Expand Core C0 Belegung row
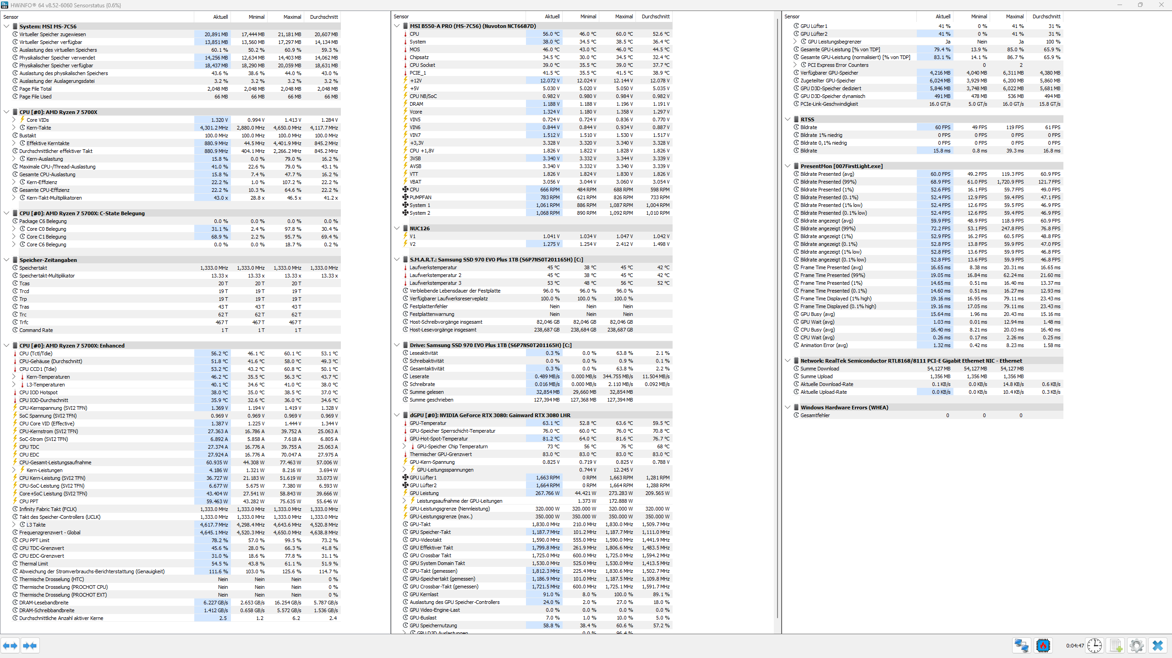This screenshot has height=658, width=1172. pos(14,229)
